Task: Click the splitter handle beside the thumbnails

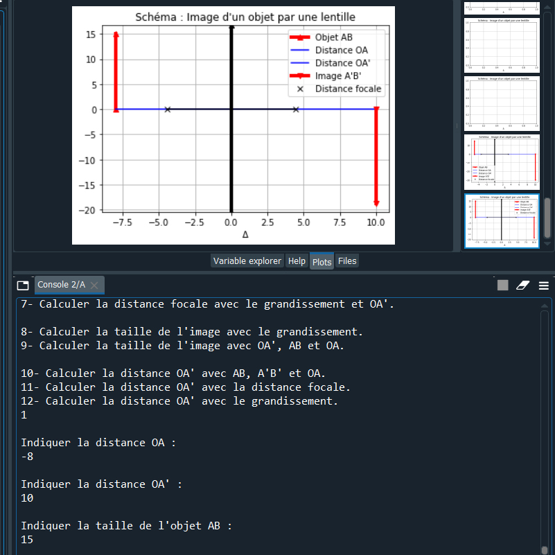Action: tap(457, 125)
